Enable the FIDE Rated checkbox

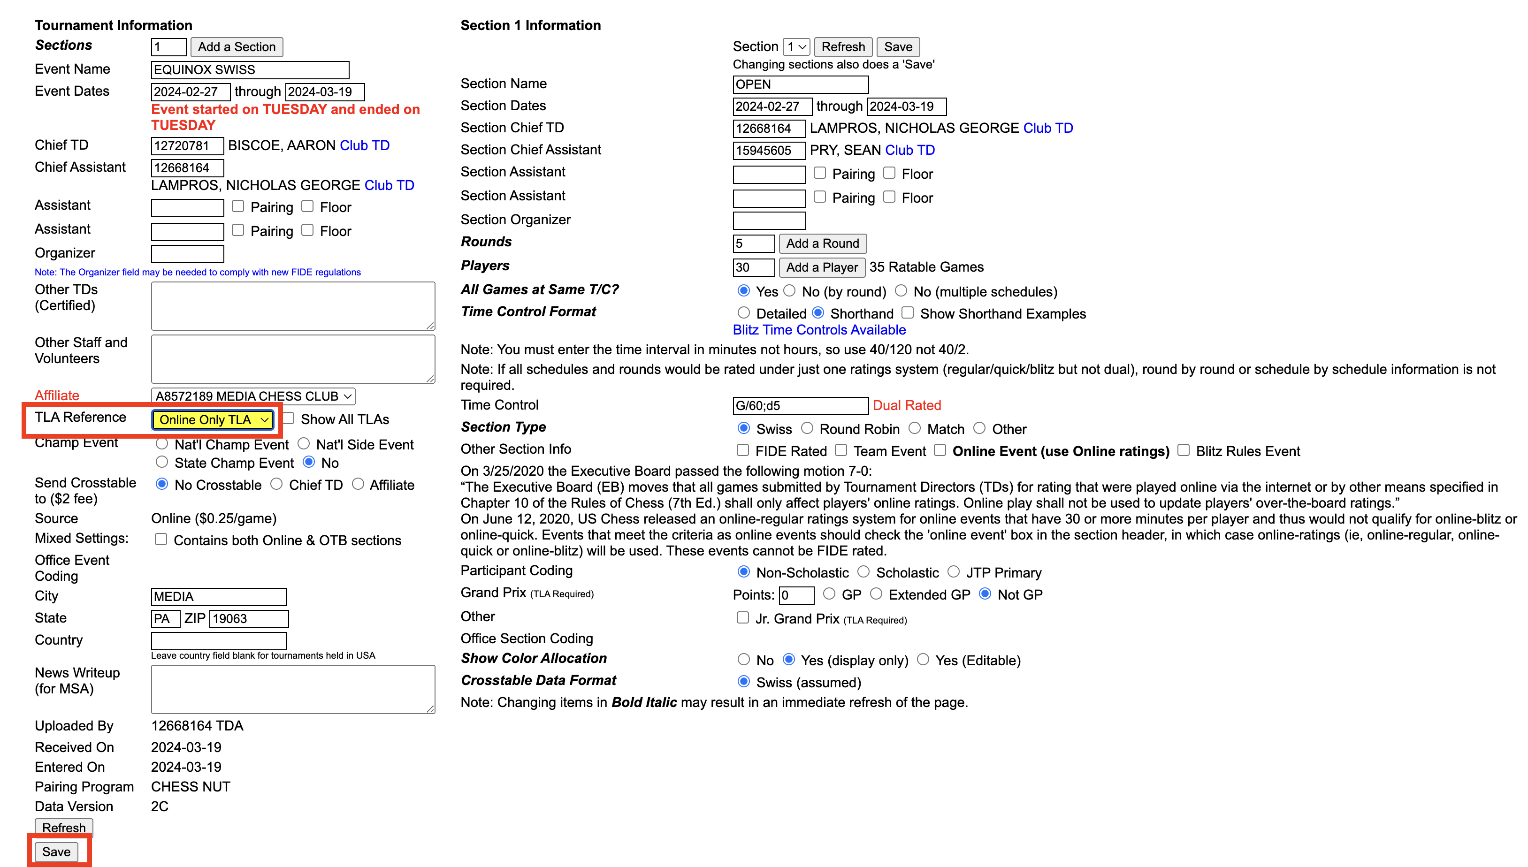tap(742, 450)
